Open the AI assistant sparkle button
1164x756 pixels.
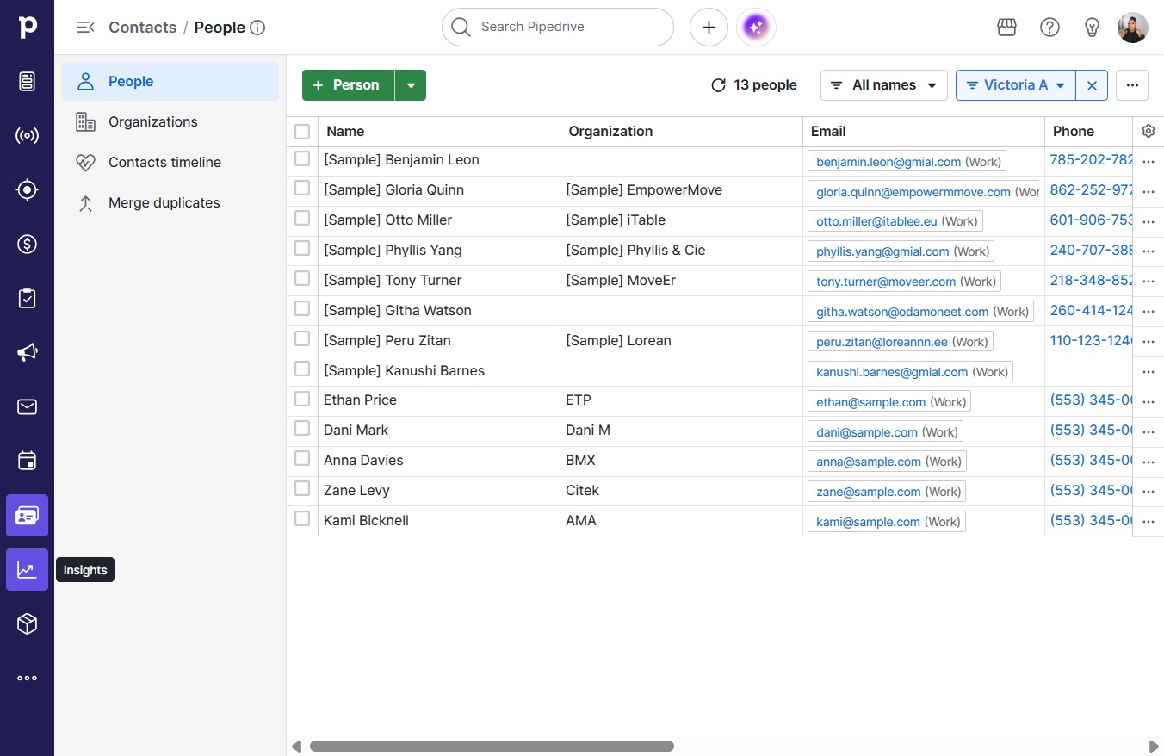click(756, 28)
